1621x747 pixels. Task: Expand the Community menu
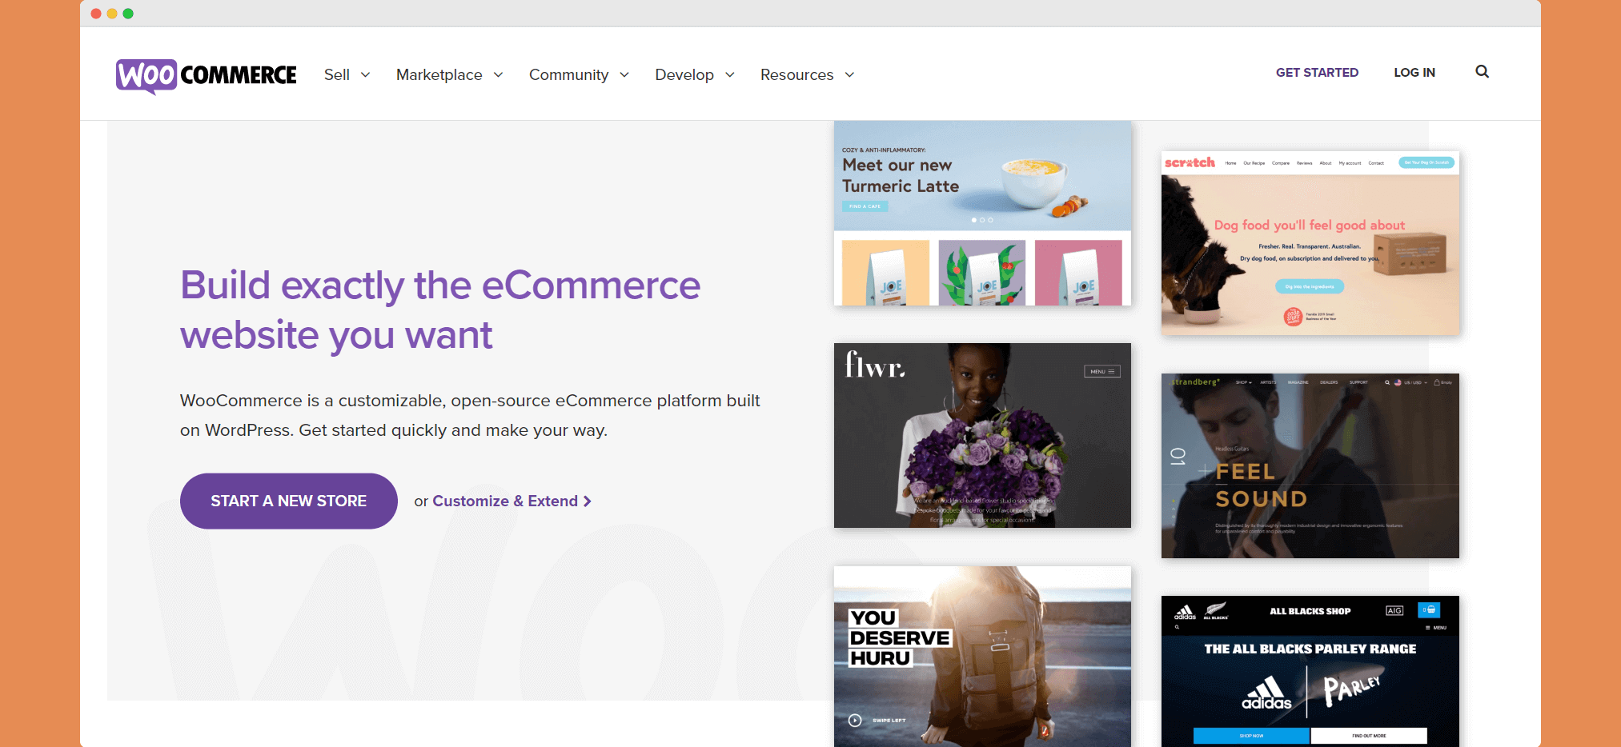tap(579, 75)
